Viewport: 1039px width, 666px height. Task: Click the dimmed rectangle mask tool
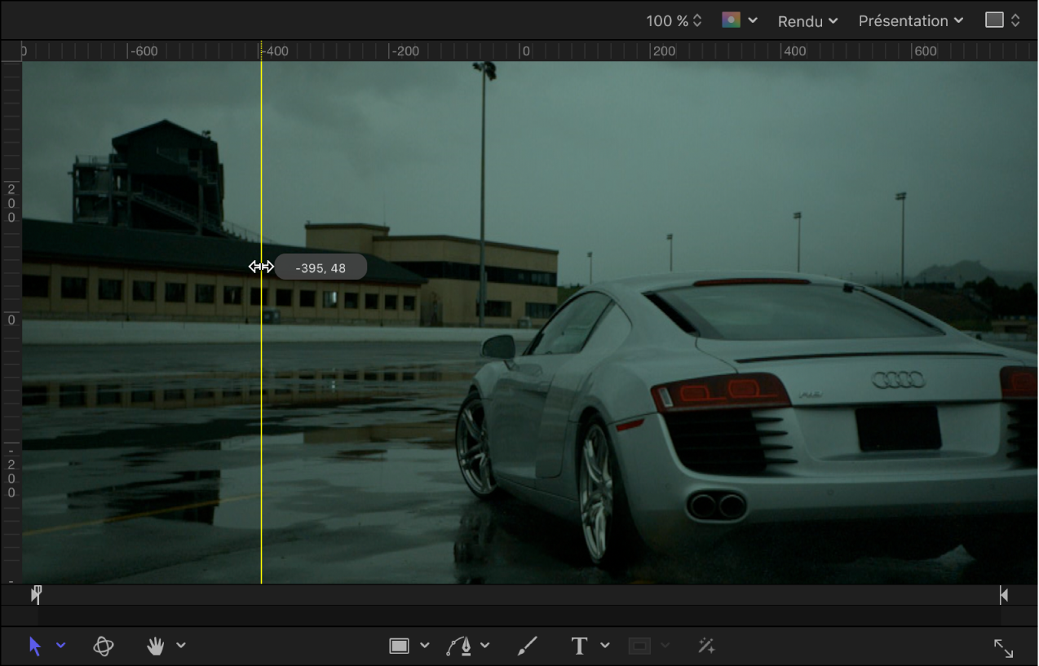point(640,646)
